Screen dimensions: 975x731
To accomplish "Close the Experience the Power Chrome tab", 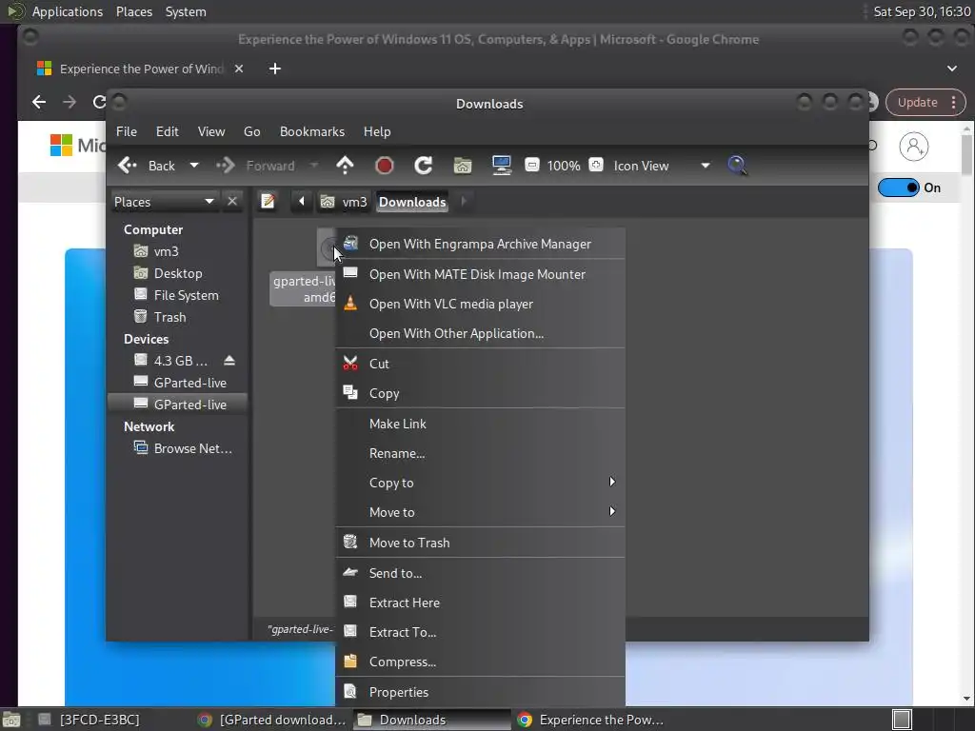I will (x=239, y=69).
